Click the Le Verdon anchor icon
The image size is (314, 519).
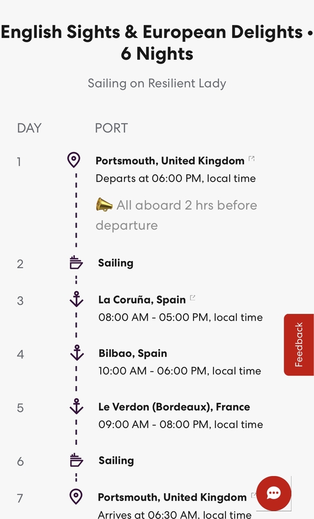click(x=76, y=406)
